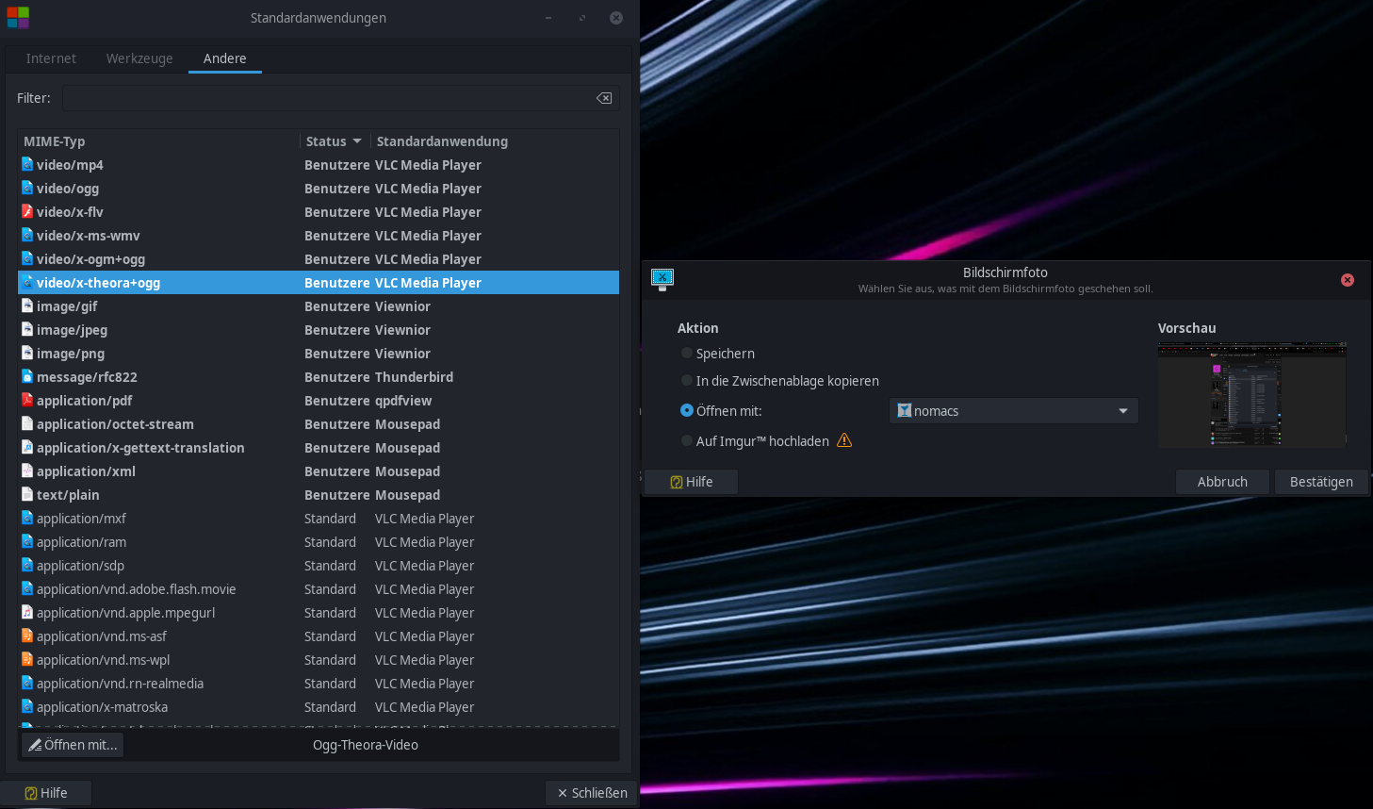Screen dimensions: 1373x809
Task: Click the message/rfc822 mail icon
Action: pos(27,376)
